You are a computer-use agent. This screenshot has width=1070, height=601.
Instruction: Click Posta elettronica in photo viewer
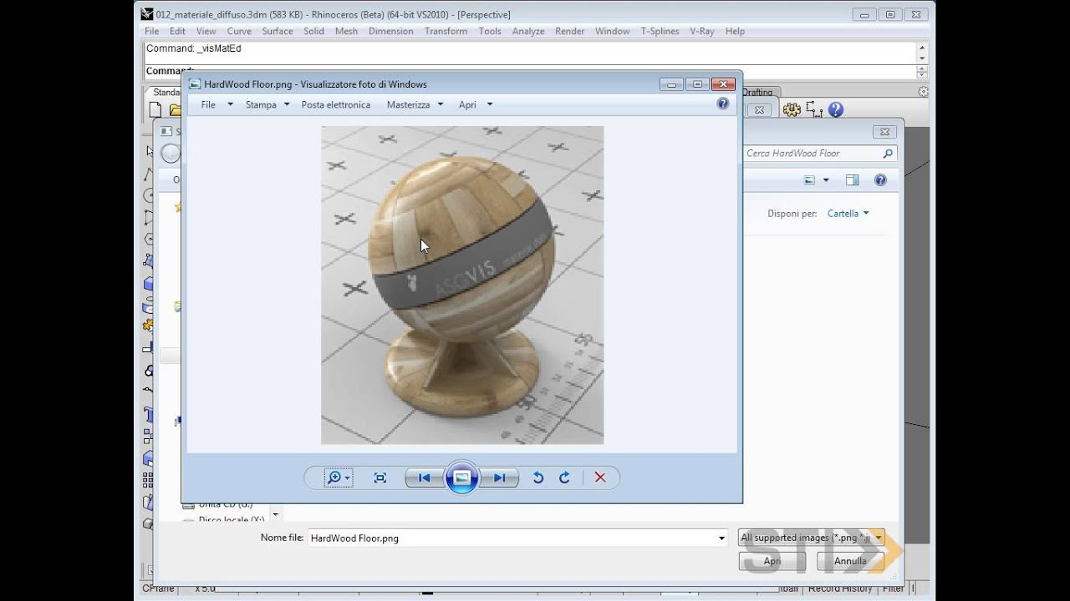336,104
